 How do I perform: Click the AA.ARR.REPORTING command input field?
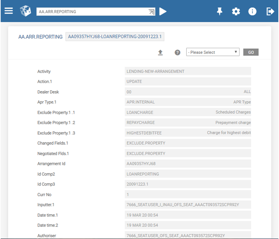tap(92, 12)
